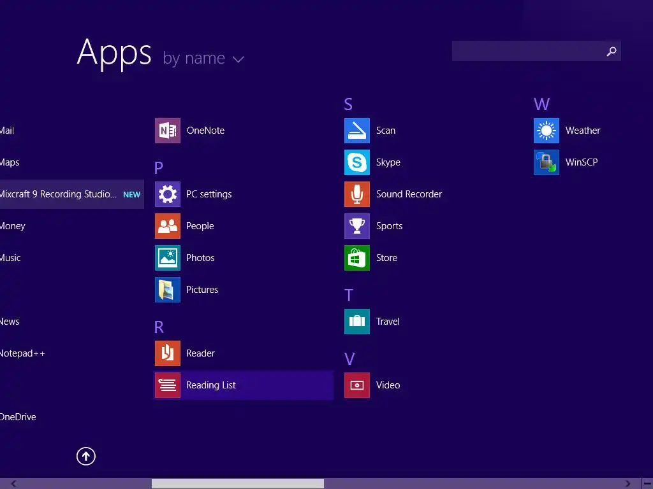Click the Weather app name text

pyautogui.click(x=583, y=131)
